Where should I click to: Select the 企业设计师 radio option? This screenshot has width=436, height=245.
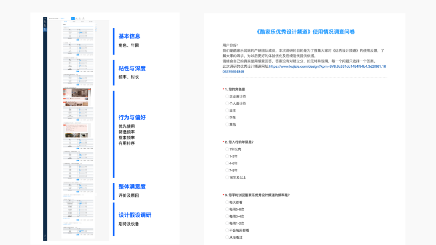pos(227,97)
